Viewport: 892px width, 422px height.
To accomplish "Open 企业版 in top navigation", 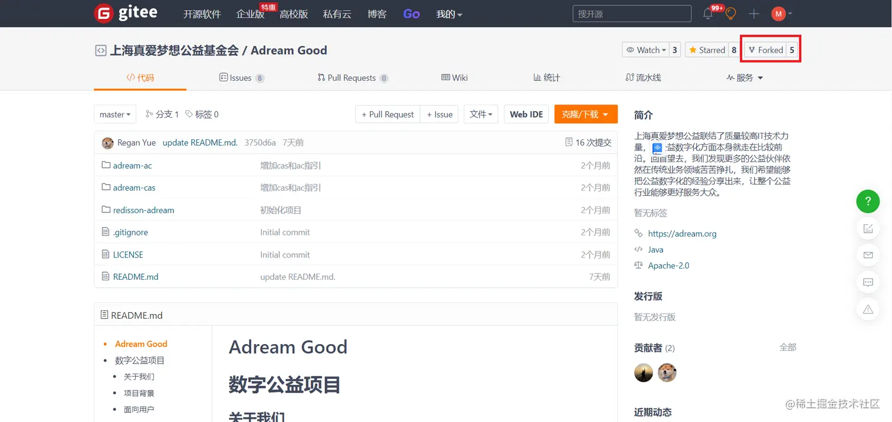I will point(250,14).
